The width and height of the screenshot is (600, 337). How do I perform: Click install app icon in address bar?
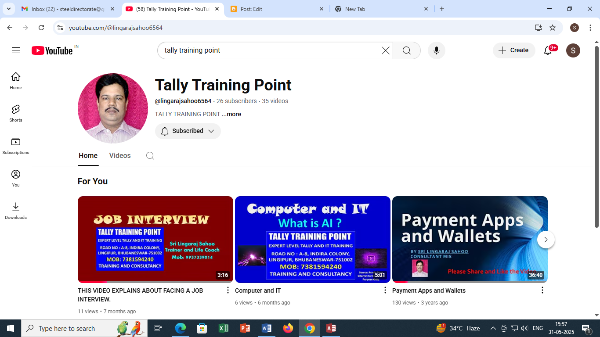coord(539,28)
